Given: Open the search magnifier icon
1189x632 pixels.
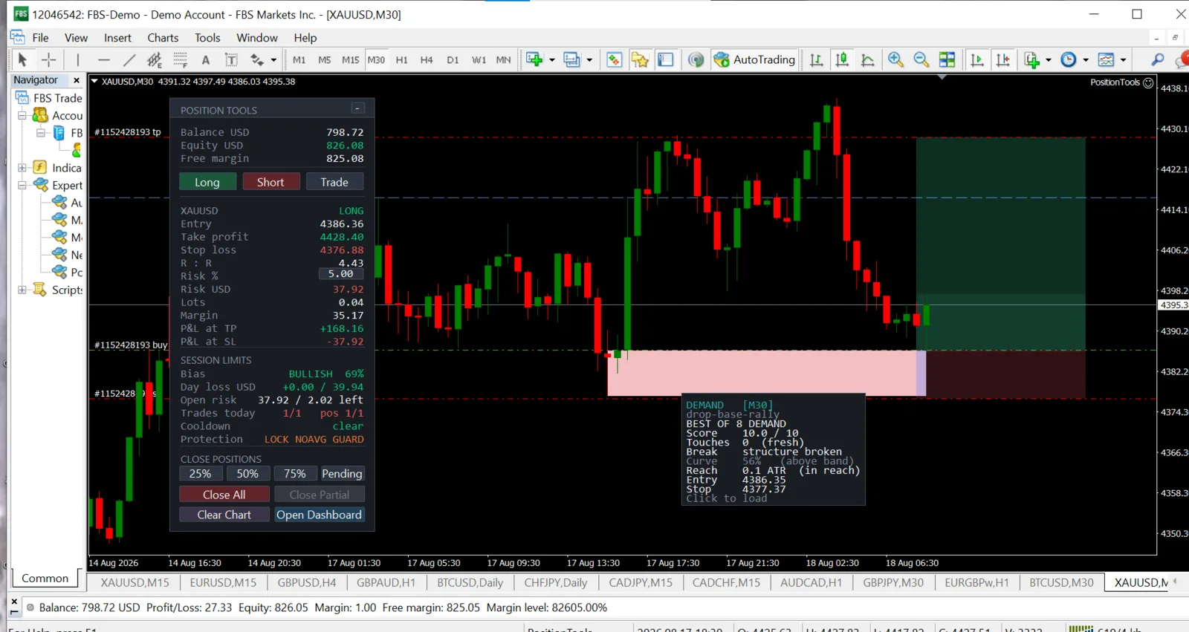Looking at the screenshot, I should click(x=1157, y=59).
